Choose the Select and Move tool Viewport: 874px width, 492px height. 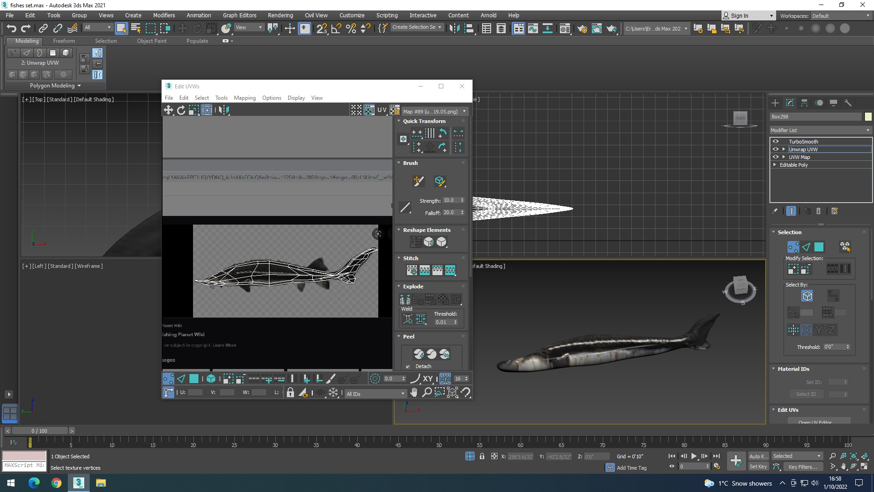(x=182, y=28)
